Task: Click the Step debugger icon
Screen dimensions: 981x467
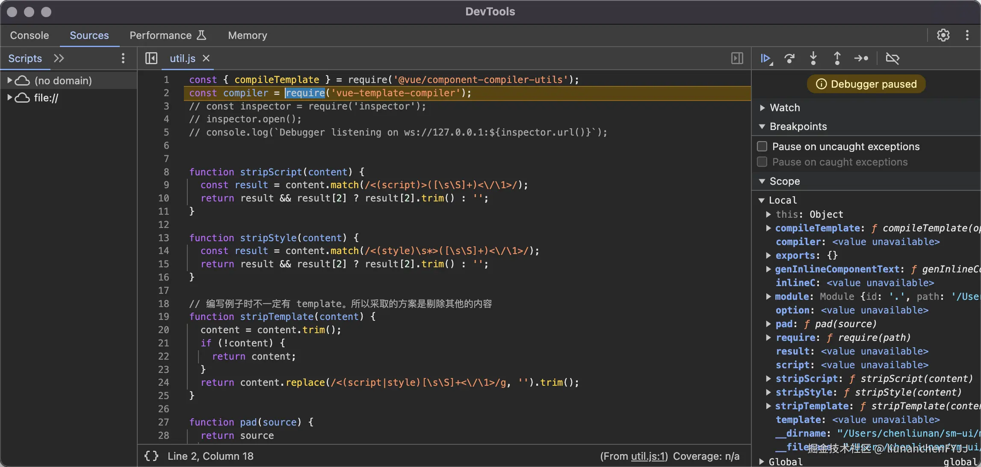Action: coord(861,58)
